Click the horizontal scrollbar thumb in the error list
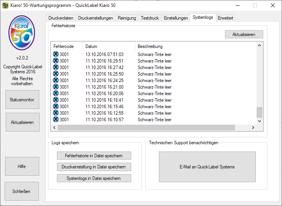Viewport: 282px width, 206px height. (146, 127)
